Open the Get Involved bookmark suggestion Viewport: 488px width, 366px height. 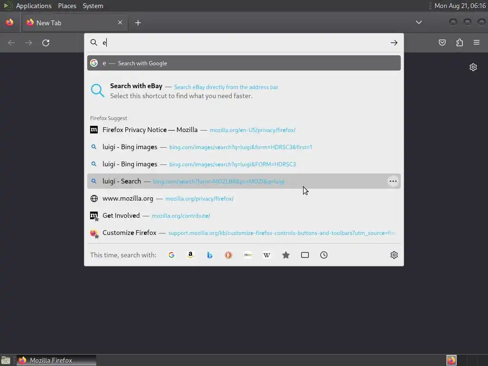(244, 215)
